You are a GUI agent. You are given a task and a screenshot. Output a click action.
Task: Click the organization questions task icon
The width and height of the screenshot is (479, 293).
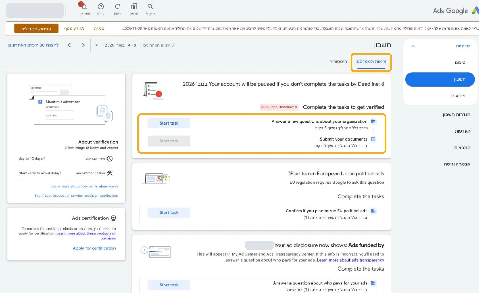[x=373, y=121]
